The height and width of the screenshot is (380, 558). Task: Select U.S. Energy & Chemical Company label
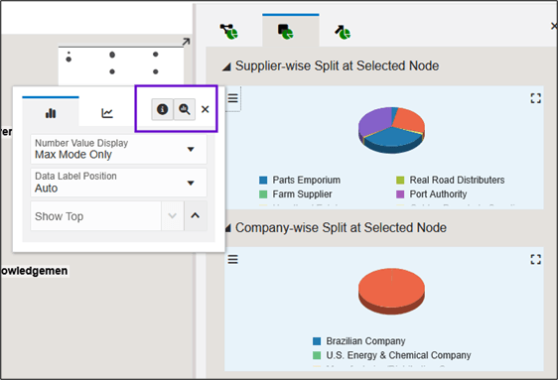(398, 355)
